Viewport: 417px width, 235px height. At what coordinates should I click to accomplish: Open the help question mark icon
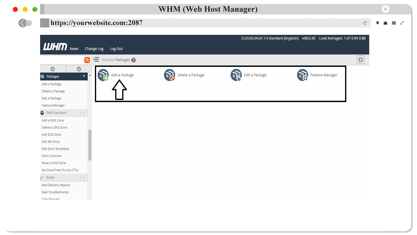click(133, 60)
